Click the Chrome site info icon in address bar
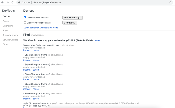Image resolution: width=175 pixels, height=108 pixels. [19, 2]
